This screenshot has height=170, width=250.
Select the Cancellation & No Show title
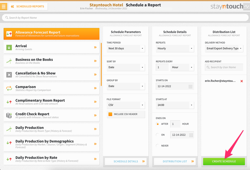(35, 73)
